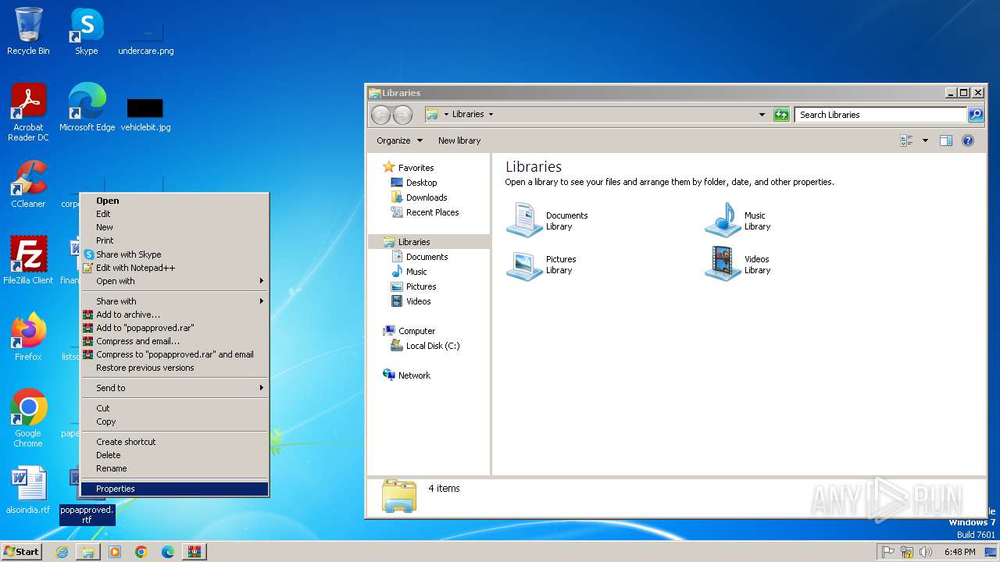Click the New library button
1000x562 pixels.
point(459,140)
